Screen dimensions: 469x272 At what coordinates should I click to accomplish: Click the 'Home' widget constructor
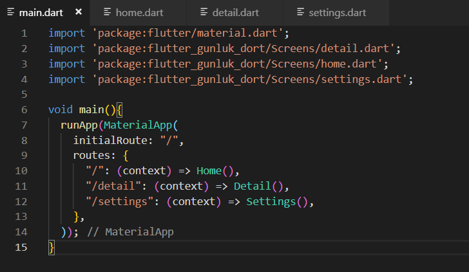coord(209,171)
